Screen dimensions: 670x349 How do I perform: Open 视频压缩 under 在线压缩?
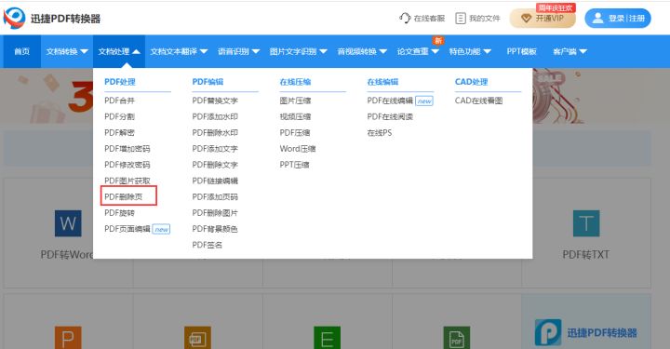pos(295,116)
